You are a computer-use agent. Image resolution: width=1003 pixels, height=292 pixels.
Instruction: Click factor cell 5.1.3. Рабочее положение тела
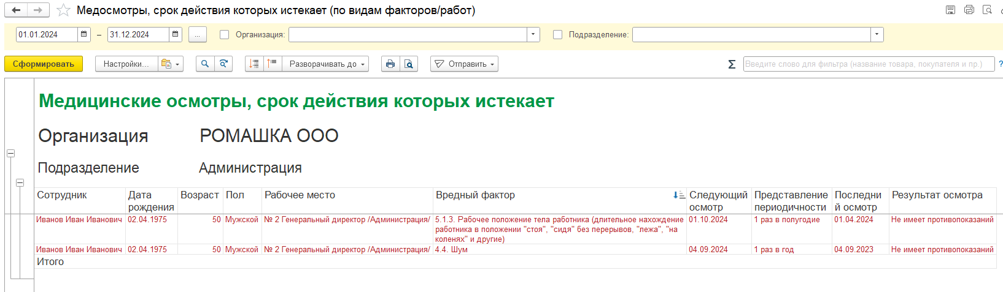pos(559,230)
